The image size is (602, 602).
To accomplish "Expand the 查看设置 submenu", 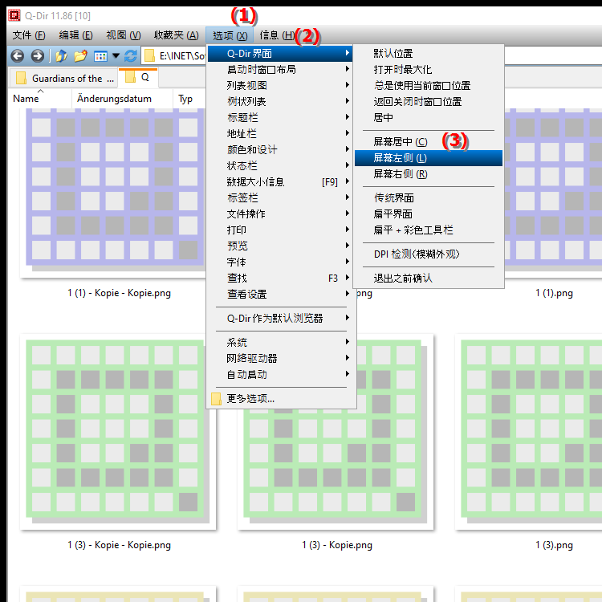I will coord(280,294).
